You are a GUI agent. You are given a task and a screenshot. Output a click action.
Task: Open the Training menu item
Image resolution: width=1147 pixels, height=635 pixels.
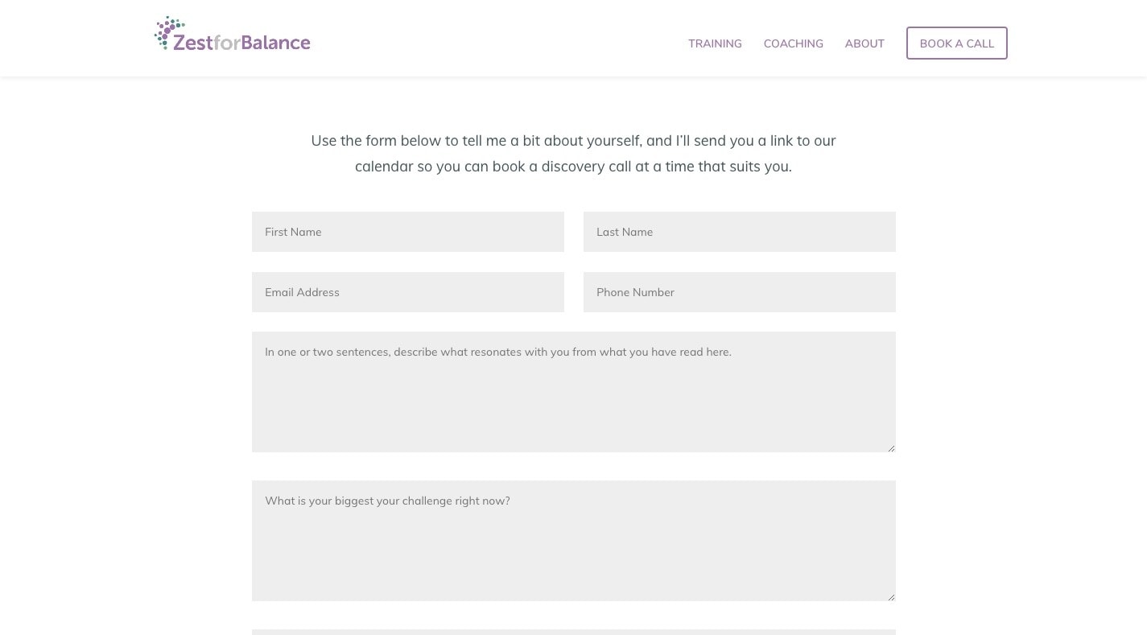click(x=715, y=43)
